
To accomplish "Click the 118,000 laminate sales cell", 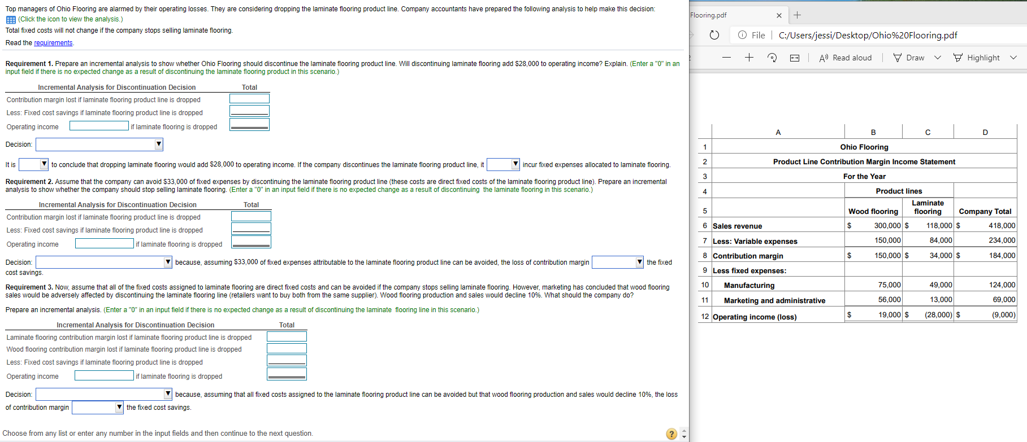I will [939, 225].
